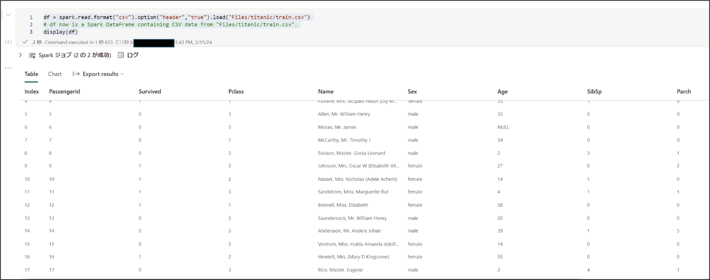Sort by the PassengerId column header
This screenshot has height=280, width=710.
64,92
